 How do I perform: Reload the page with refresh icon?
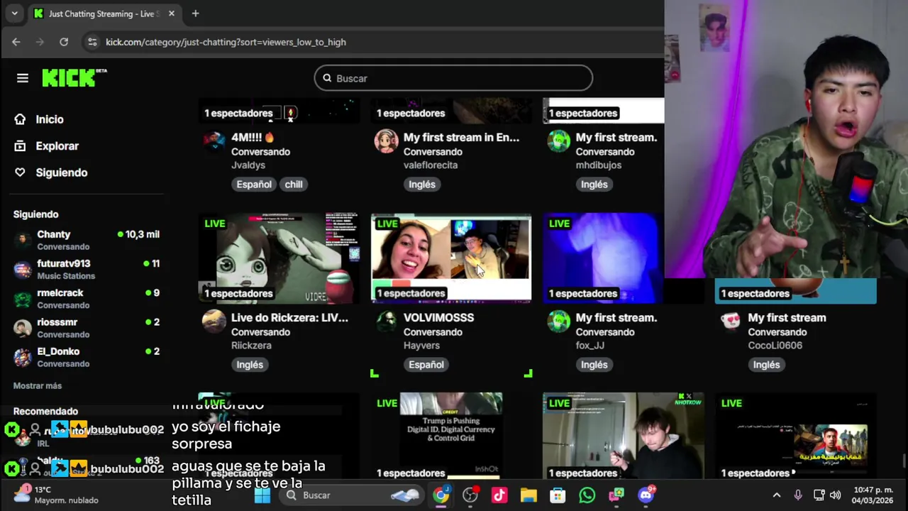(x=64, y=42)
